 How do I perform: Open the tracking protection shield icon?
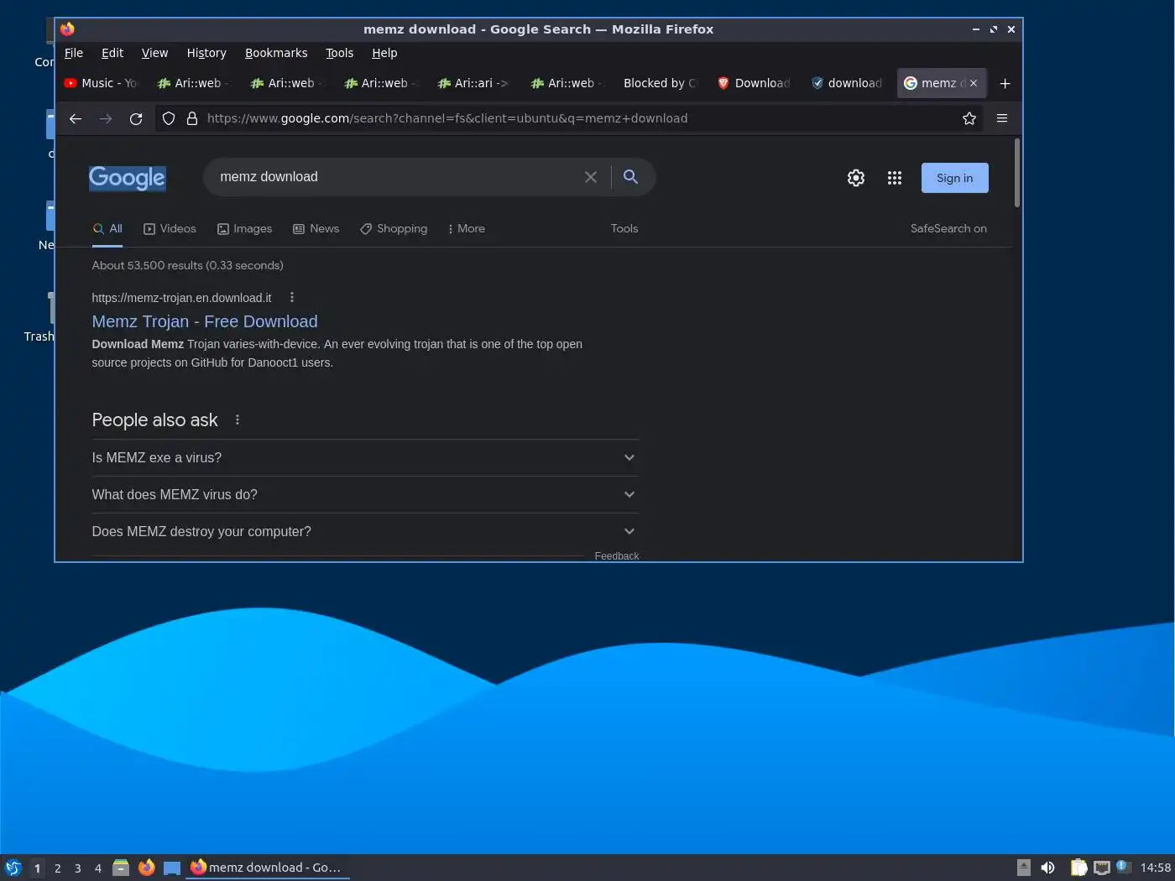(x=169, y=118)
